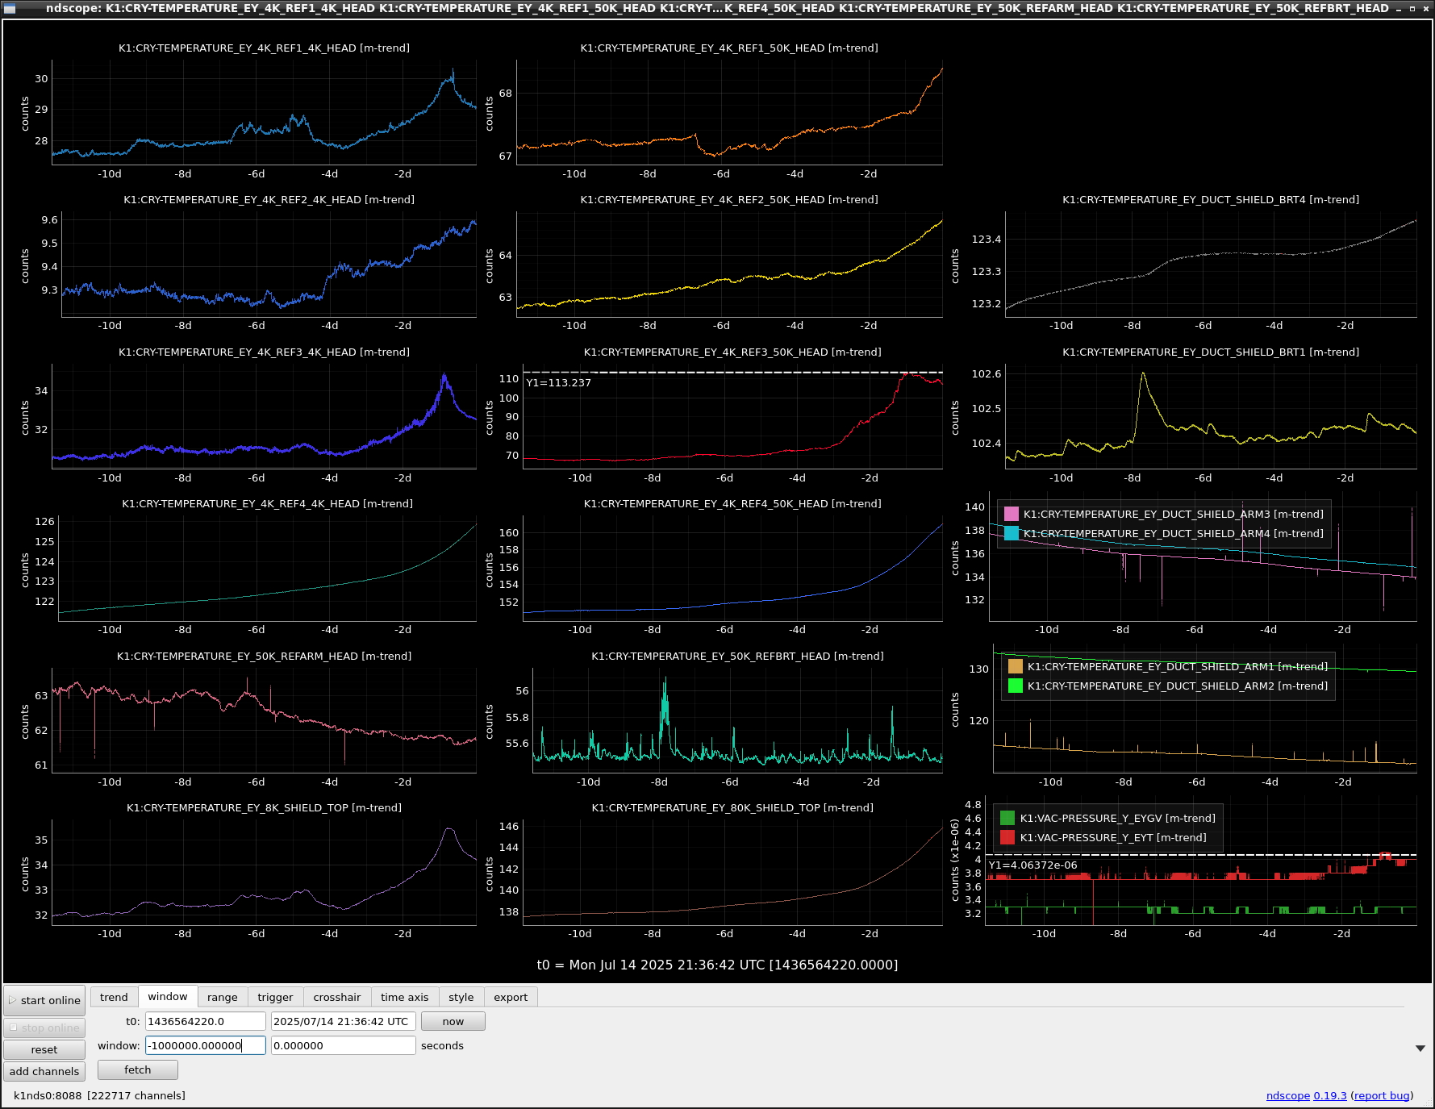
Task: Click the window end seconds field
Action: tap(344, 1045)
